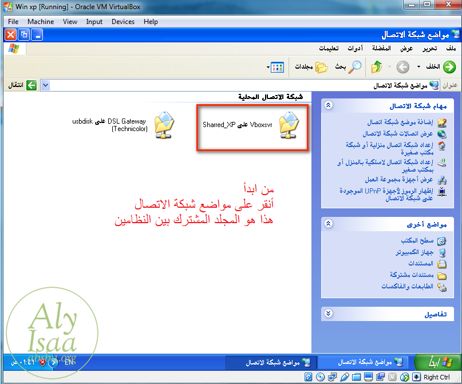Open the Views button dropdown arrow
This screenshot has height=384, width=462.
click(268, 68)
